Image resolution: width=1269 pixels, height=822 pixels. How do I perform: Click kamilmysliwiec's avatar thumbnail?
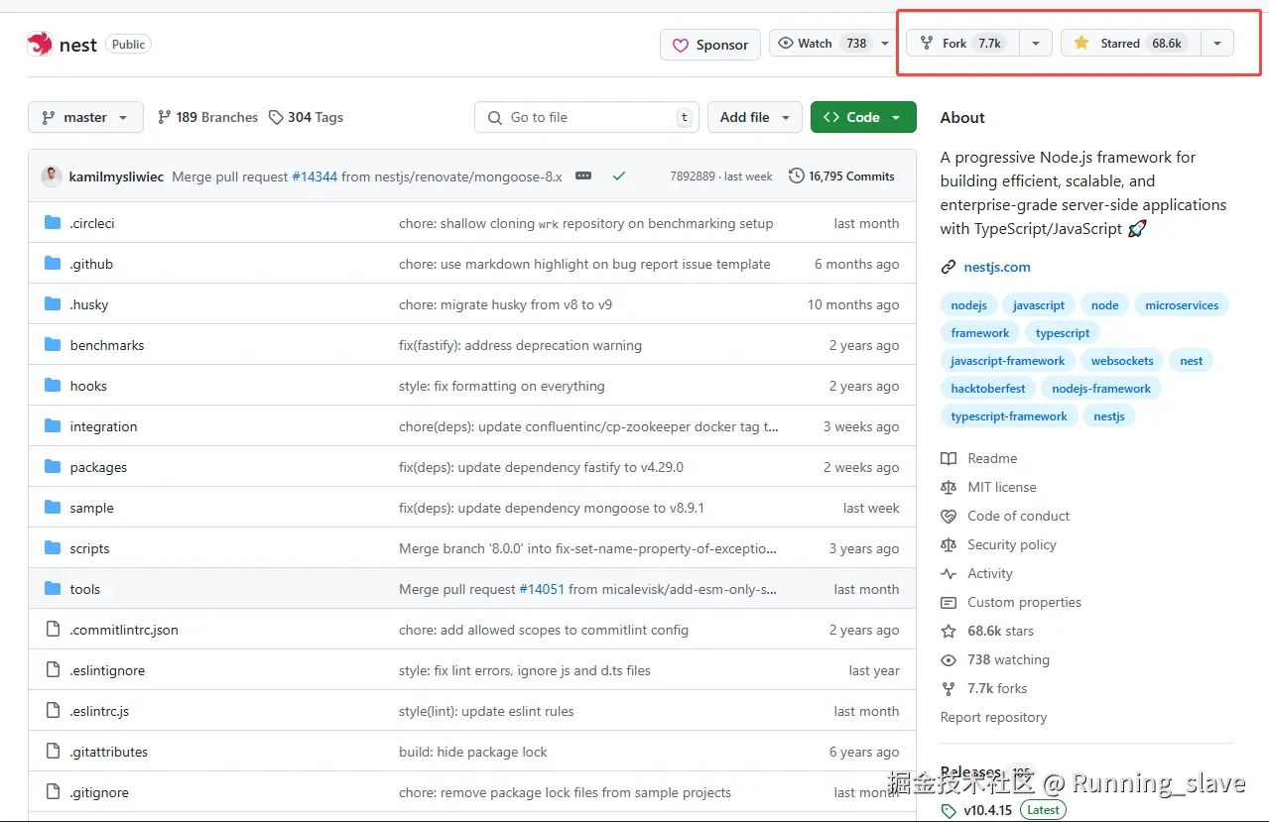52,176
